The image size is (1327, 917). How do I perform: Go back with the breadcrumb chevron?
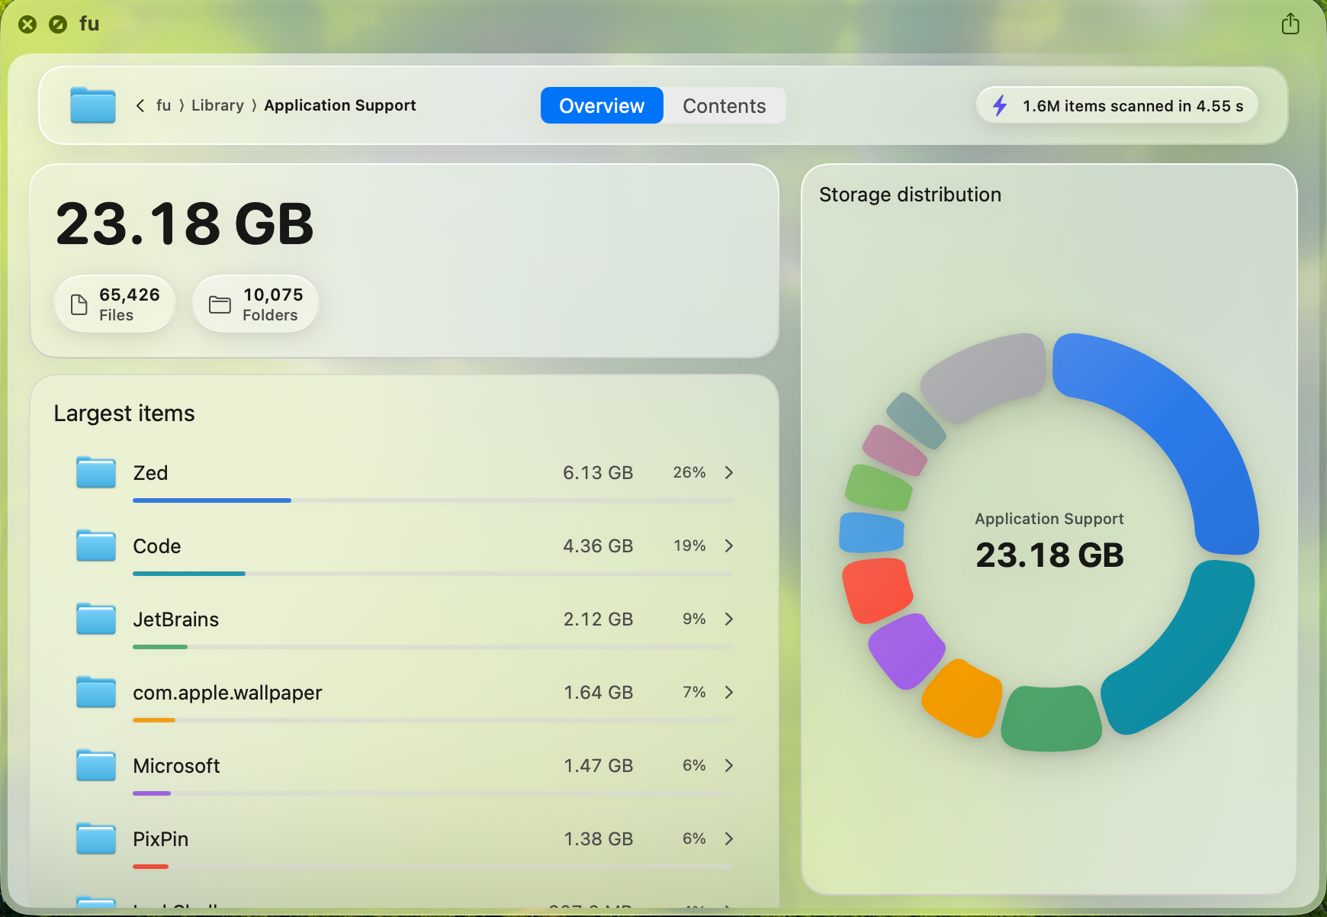140,105
